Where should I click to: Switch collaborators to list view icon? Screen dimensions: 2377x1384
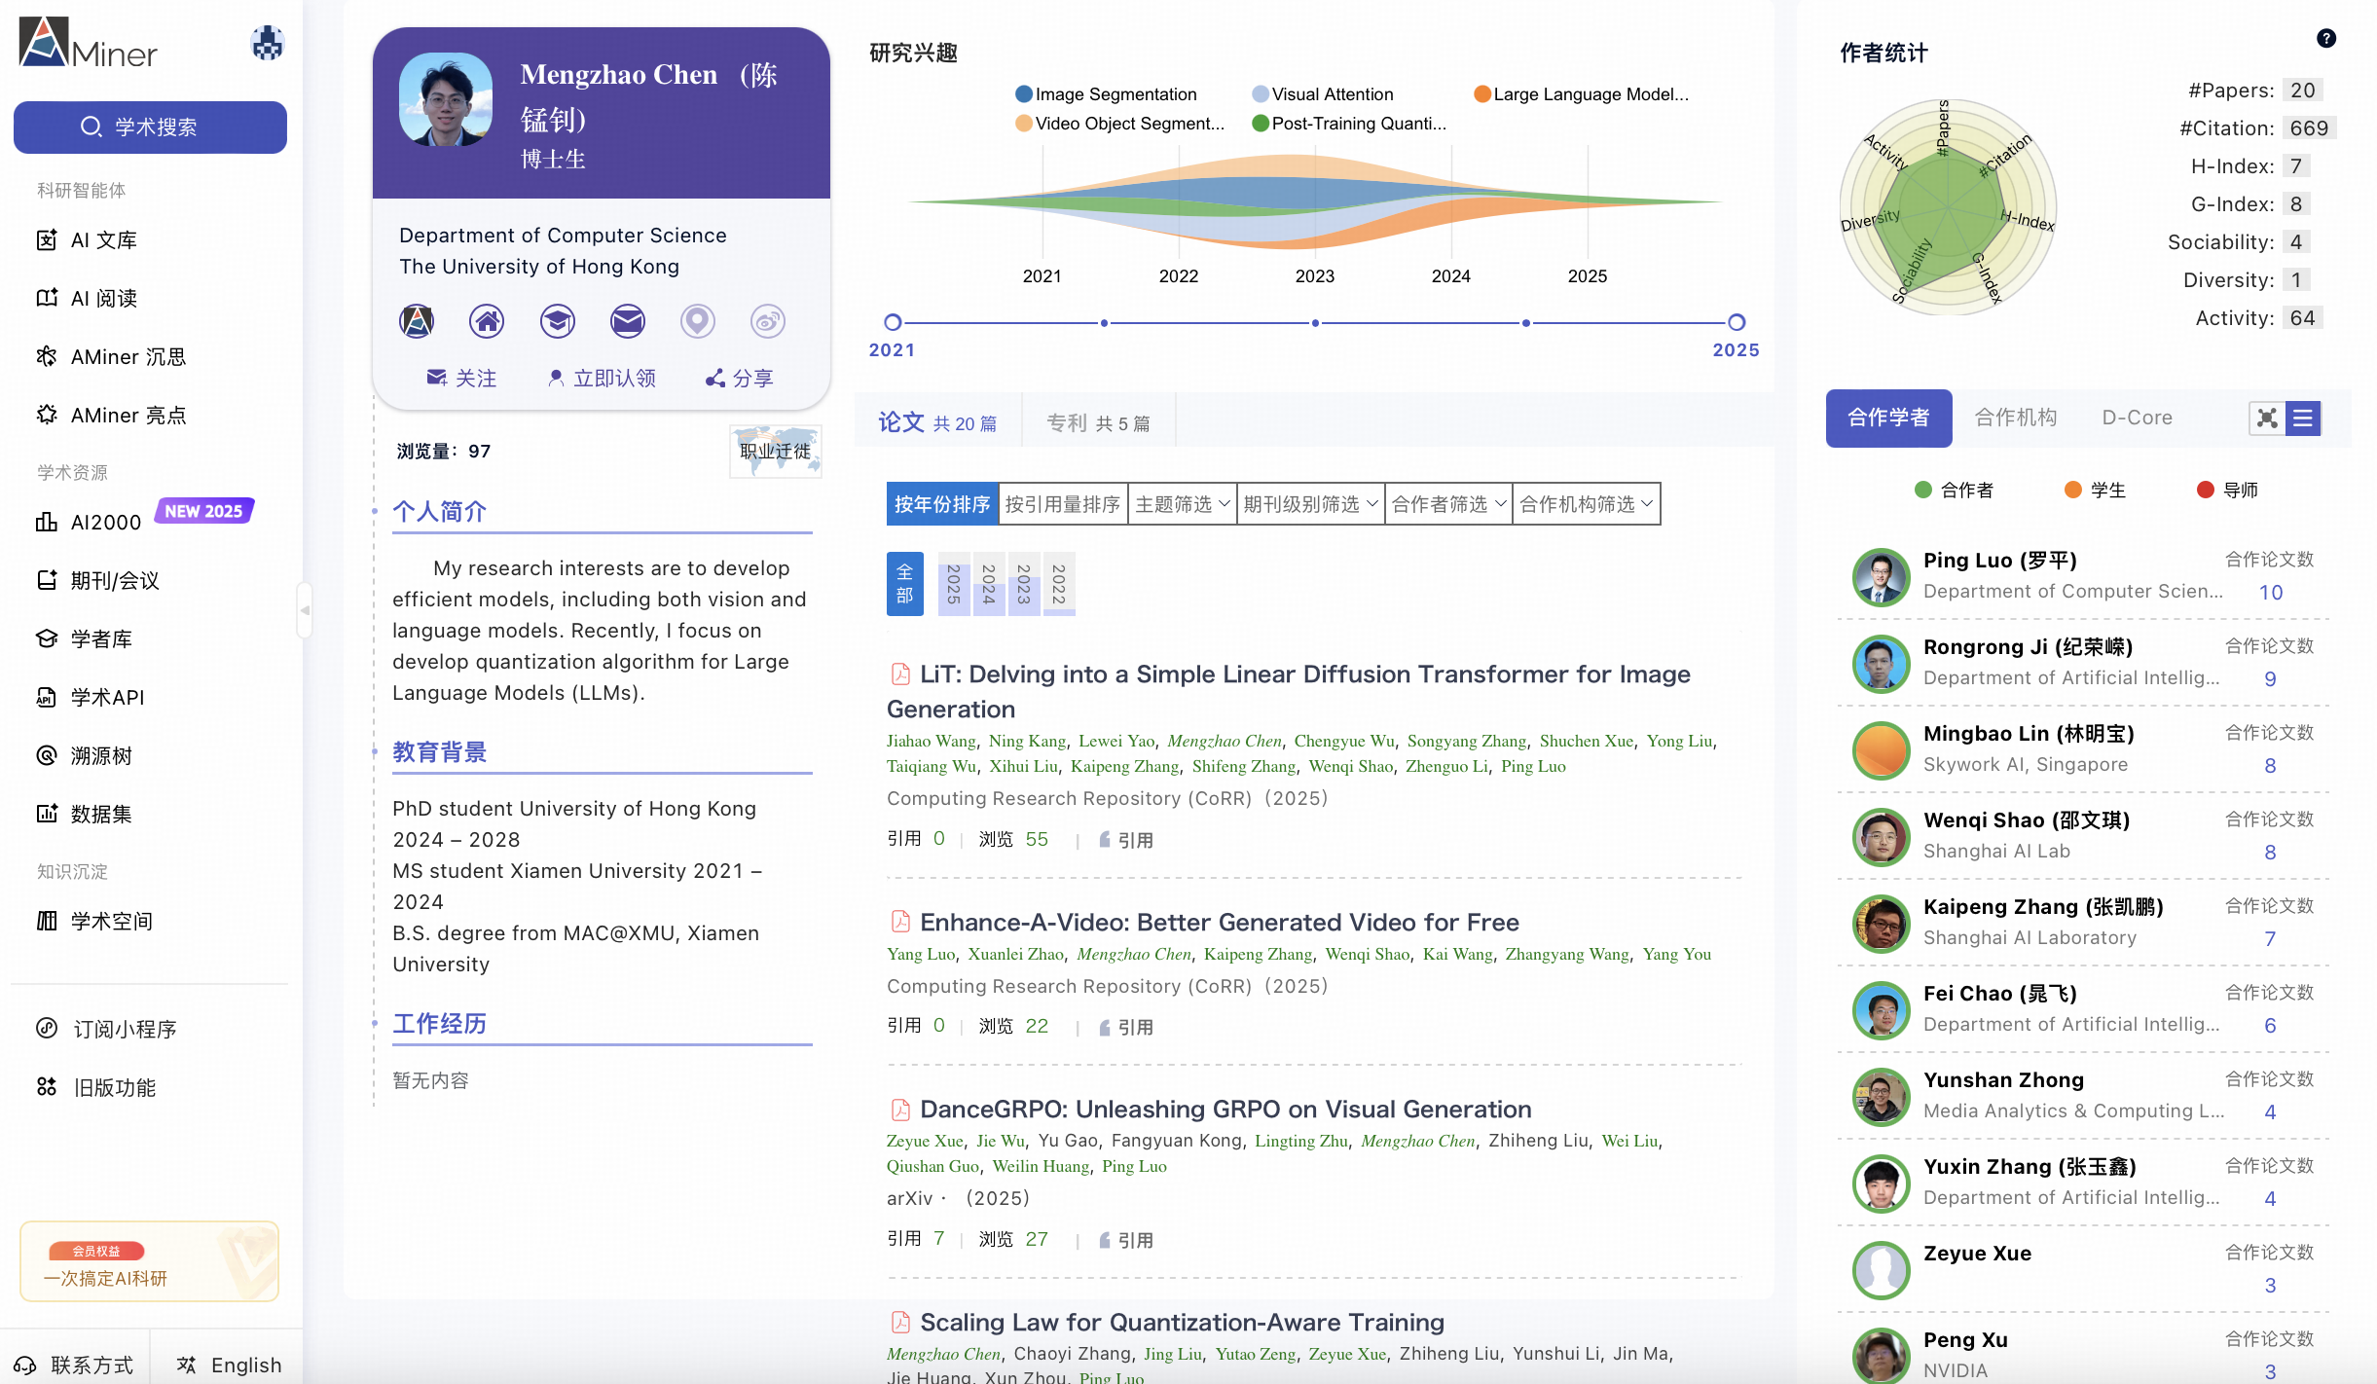pos(2303,419)
